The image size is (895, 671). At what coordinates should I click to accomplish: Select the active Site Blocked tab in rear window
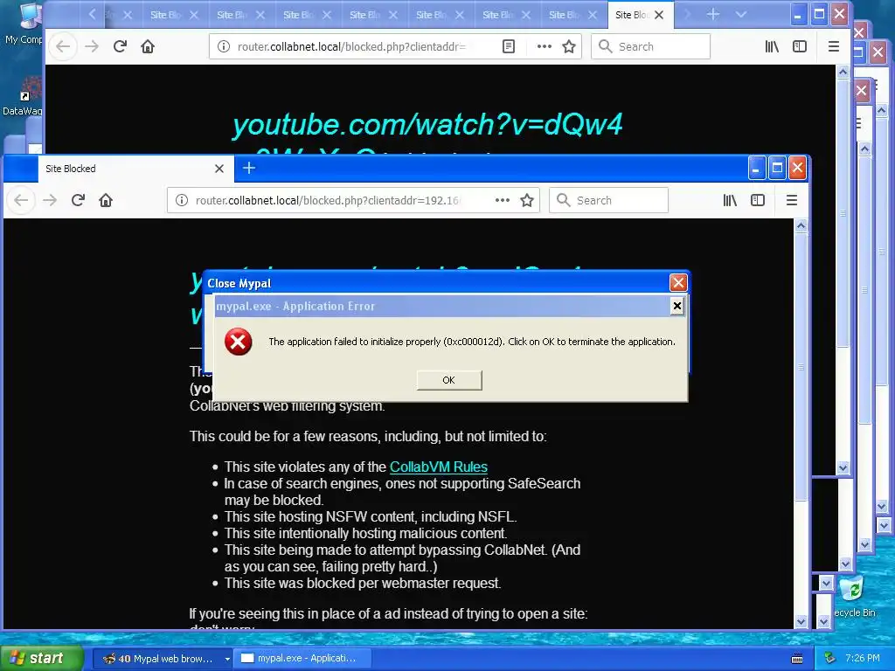point(641,15)
